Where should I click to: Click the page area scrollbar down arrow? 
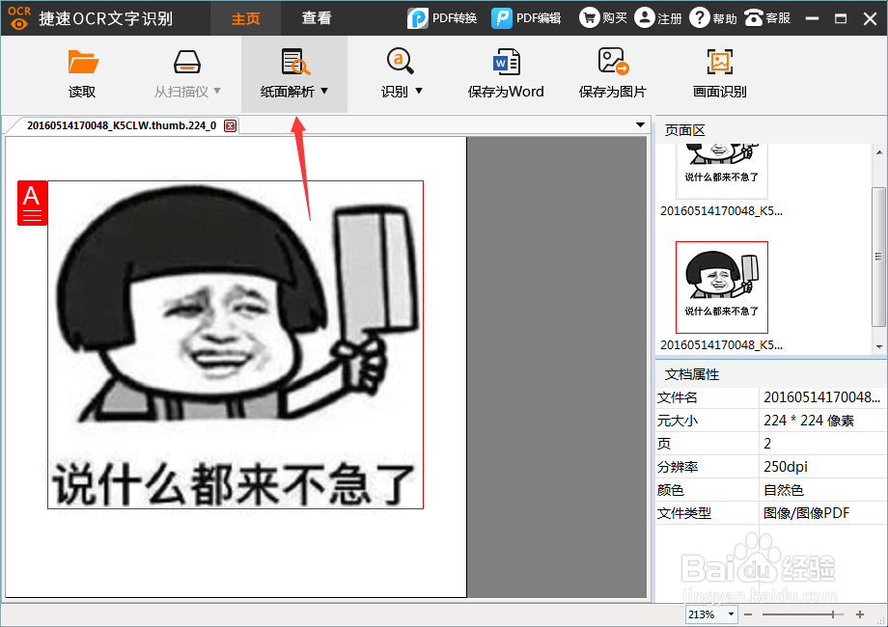879,347
